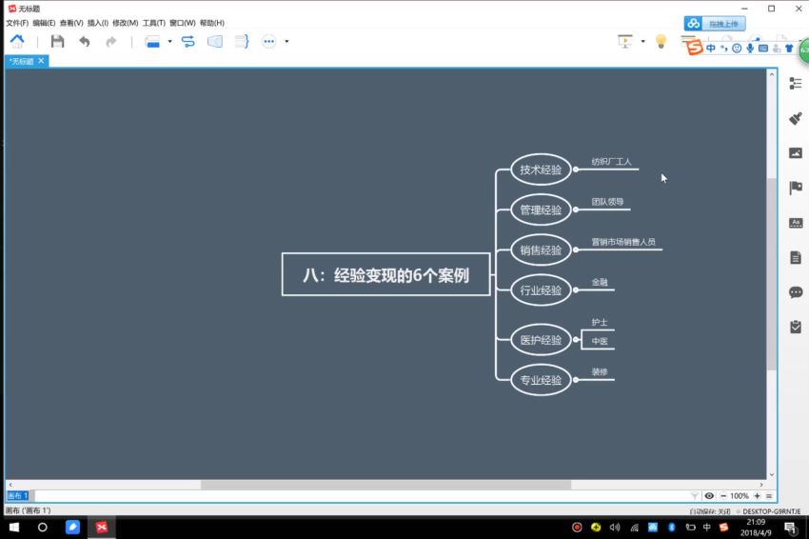The image size is (809, 539).
Task: Add a summary bracket to topics
Action: click(242, 41)
